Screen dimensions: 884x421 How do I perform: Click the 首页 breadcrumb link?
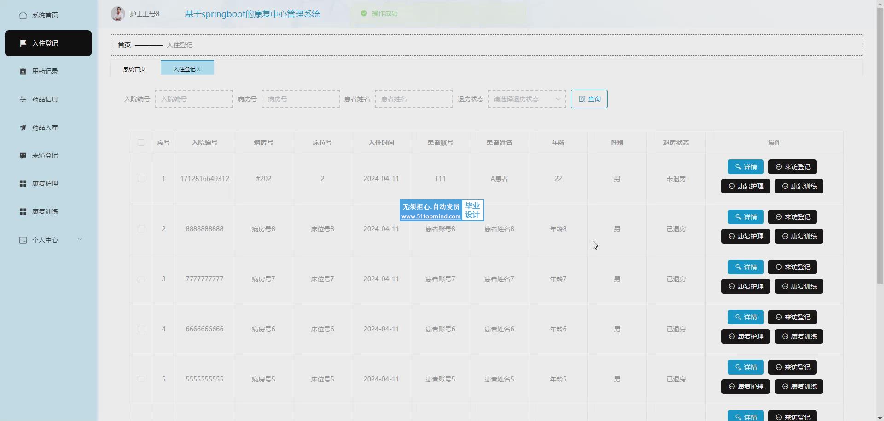tap(124, 45)
